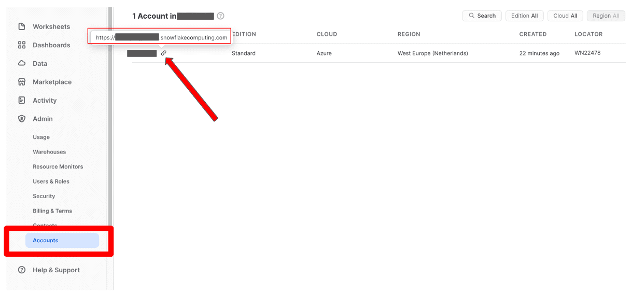The width and height of the screenshot is (632, 293).
Task: Open the Usage admin page
Action: click(41, 137)
